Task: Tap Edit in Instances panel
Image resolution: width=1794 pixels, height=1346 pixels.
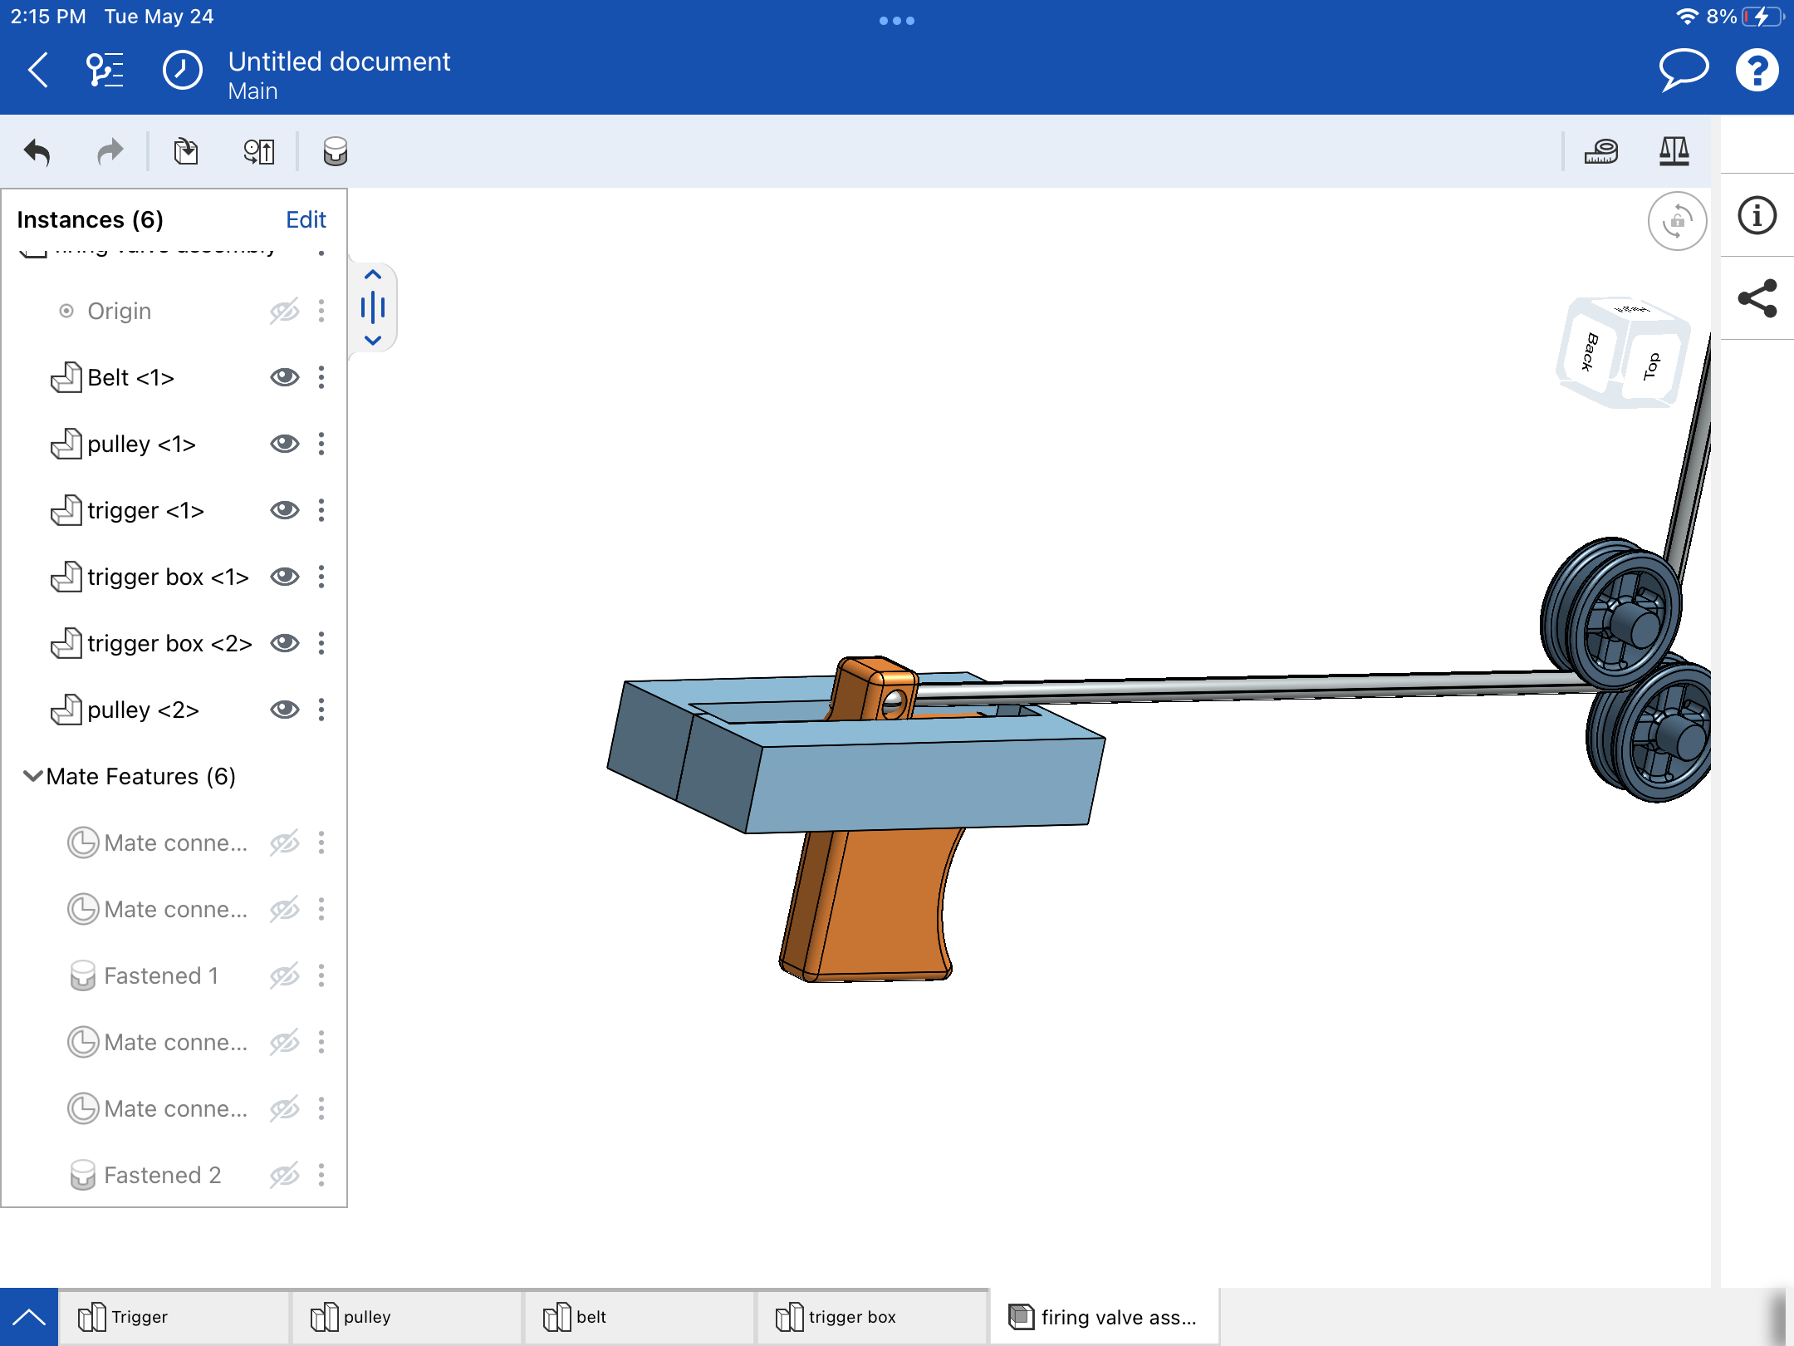Action: [306, 219]
